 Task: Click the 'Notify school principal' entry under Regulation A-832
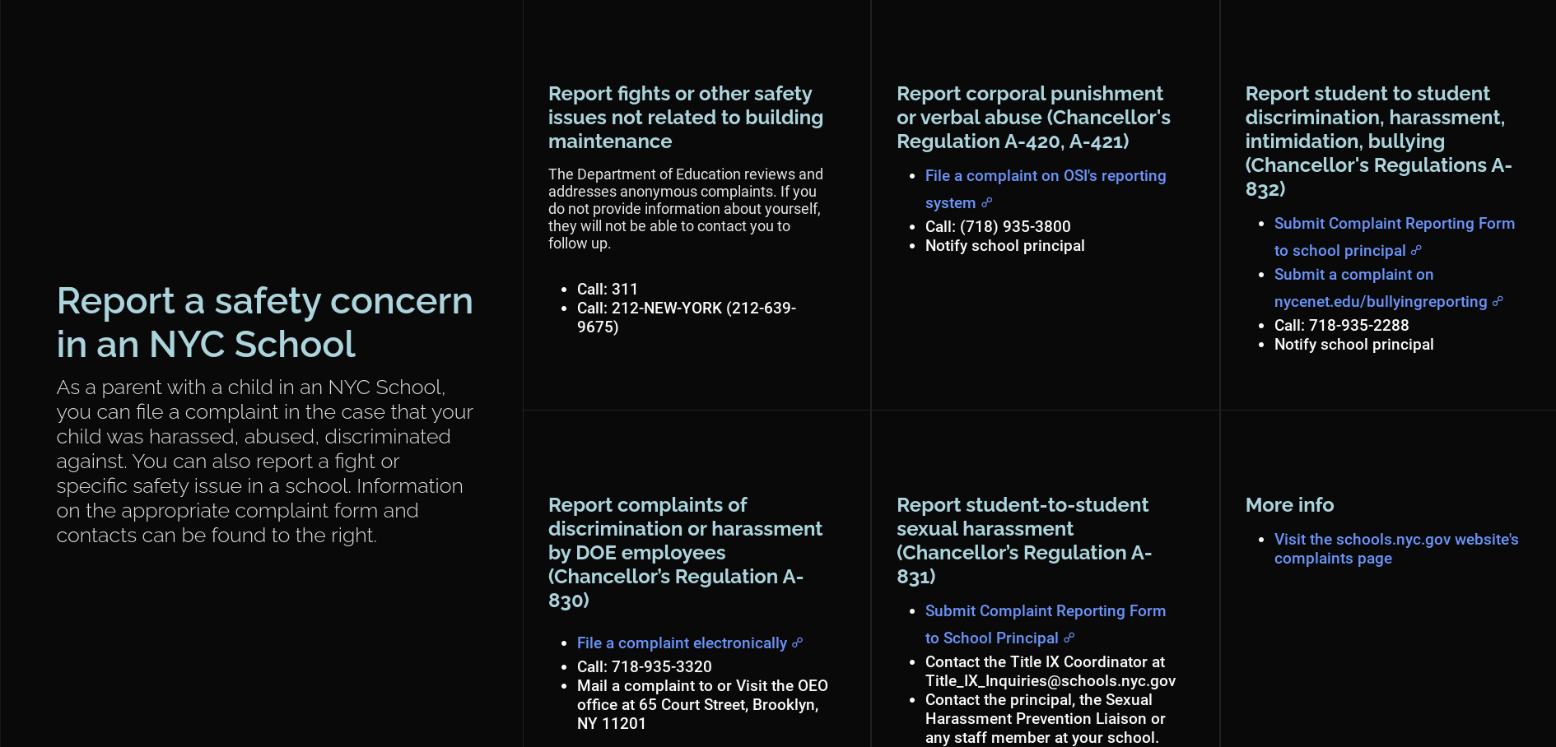[1353, 344]
